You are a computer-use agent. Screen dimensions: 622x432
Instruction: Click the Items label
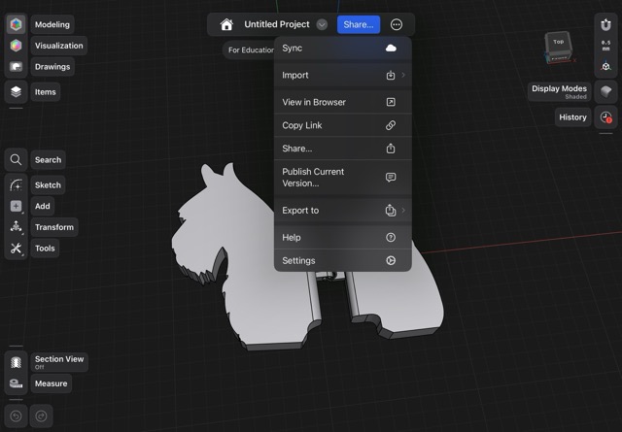46,92
